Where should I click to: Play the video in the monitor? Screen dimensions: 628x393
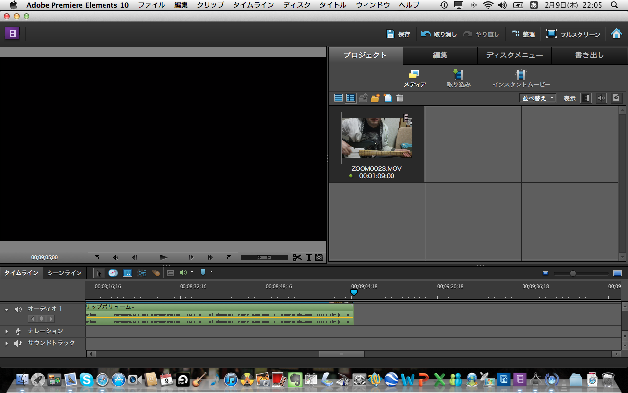(164, 257)
